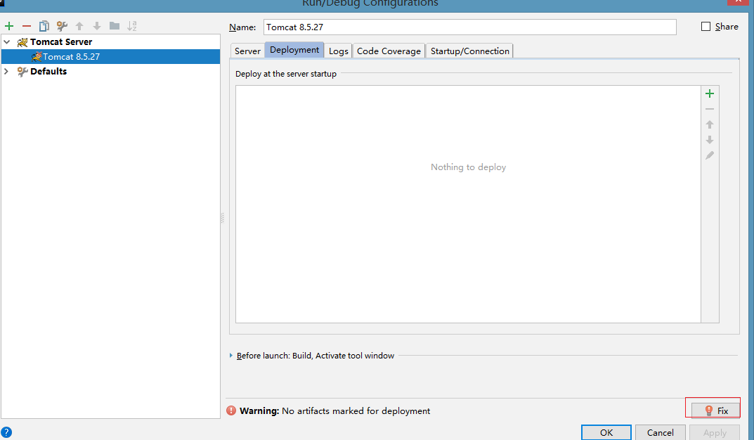Click into the Name text field
The image size is (754, 440).
(469, 27)
